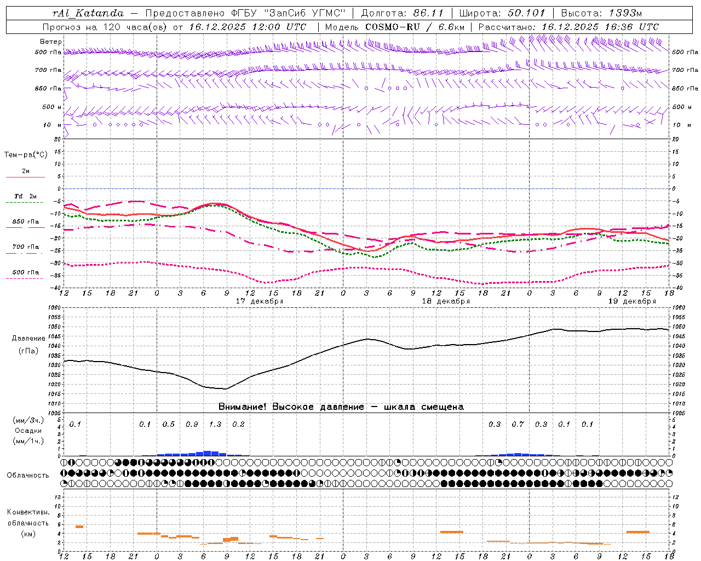Click the "Td 2м" dew point legend label
The width and height of the screenshot is (701, 561).
26,196
